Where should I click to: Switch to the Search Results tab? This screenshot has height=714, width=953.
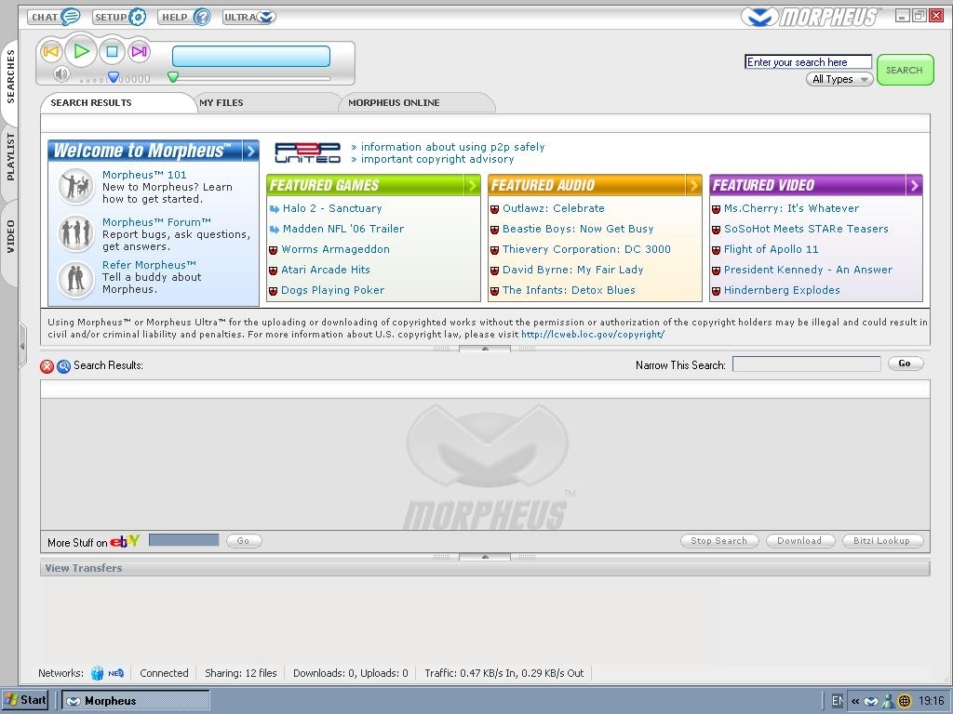pos(117,102)
